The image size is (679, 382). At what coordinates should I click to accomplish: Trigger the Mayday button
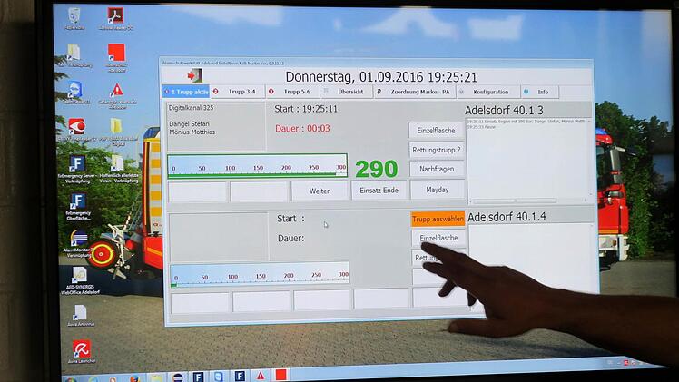437,190
